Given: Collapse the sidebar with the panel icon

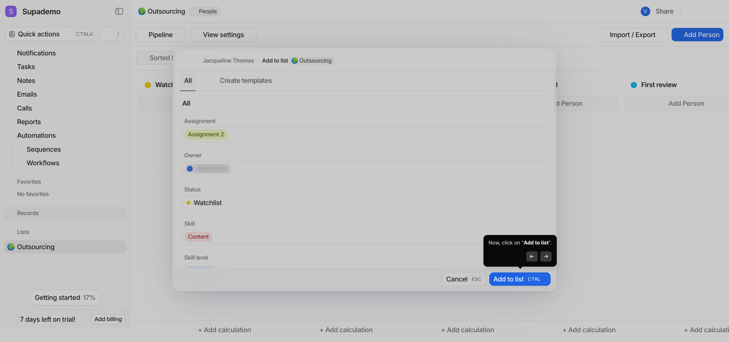Looking at the screenshot, I should point(119,11).
